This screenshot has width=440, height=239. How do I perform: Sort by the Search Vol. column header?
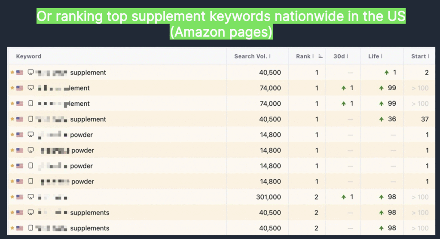click(250, 56)
